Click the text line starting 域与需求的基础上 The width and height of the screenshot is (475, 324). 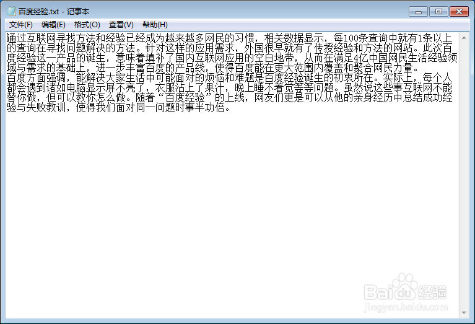(x=212, y=68)
